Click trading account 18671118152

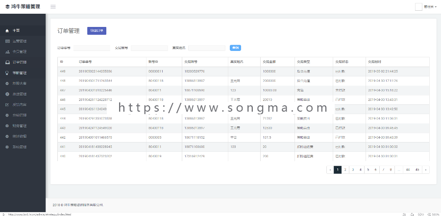(195, 137)
